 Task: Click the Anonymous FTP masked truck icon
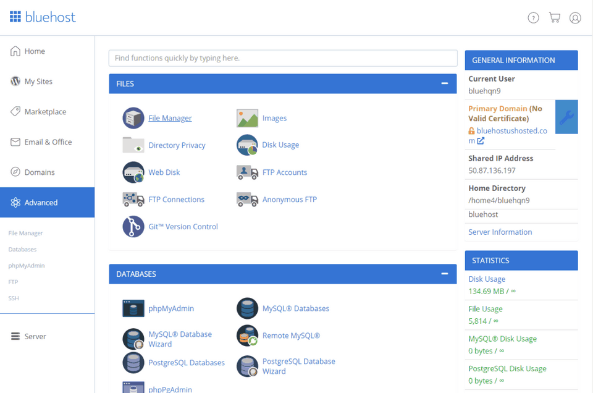(247, 200)
